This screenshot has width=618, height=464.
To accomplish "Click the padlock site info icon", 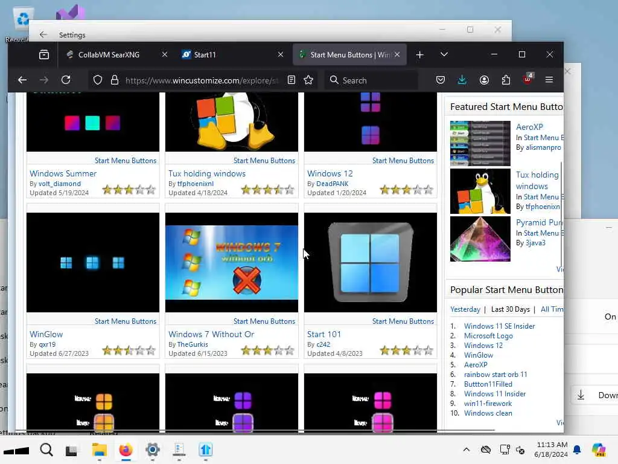I will 115,80.
